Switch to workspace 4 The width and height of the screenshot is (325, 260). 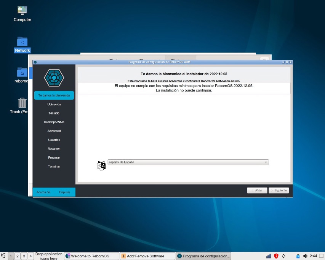tap(31, 256)
